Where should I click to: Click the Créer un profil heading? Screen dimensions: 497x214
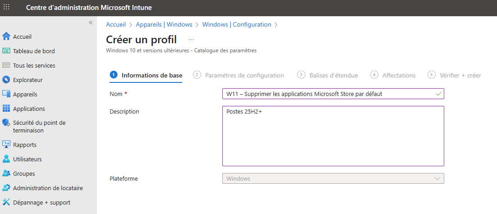coord(141,40)
